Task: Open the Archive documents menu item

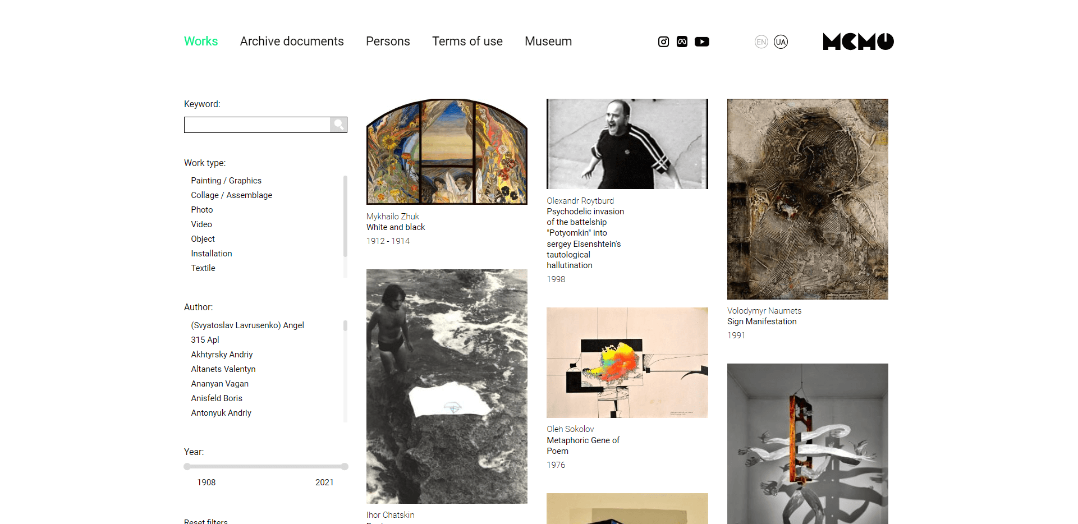Action: pyautogui.click(x=292, y=42)
